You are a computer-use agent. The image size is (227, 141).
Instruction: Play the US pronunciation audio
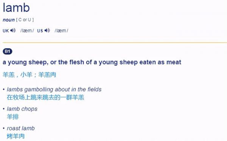tap(47, 30)
